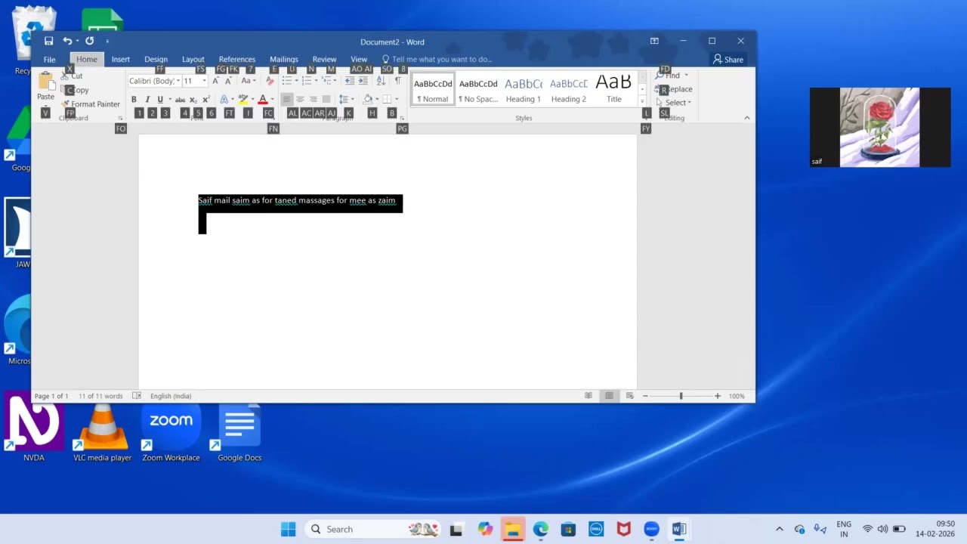The image size is (967, 544).
Task: Adjust the zoom slider
Action: pos(681,396)
